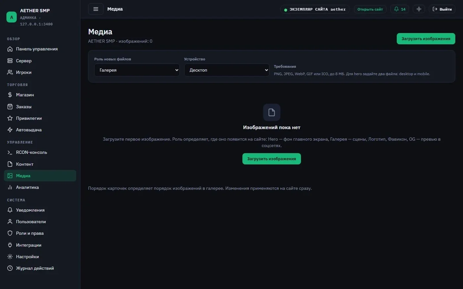This screenshot has width=463, height=289.
Task: Go to the Пользователи page
Action: click(40, 222)
